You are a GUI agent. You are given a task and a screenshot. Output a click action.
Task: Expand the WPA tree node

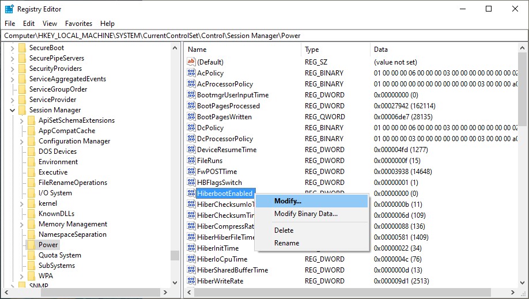21,276
